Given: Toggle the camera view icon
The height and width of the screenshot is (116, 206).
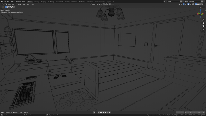Looking at the screenshot, I should 203,26.
